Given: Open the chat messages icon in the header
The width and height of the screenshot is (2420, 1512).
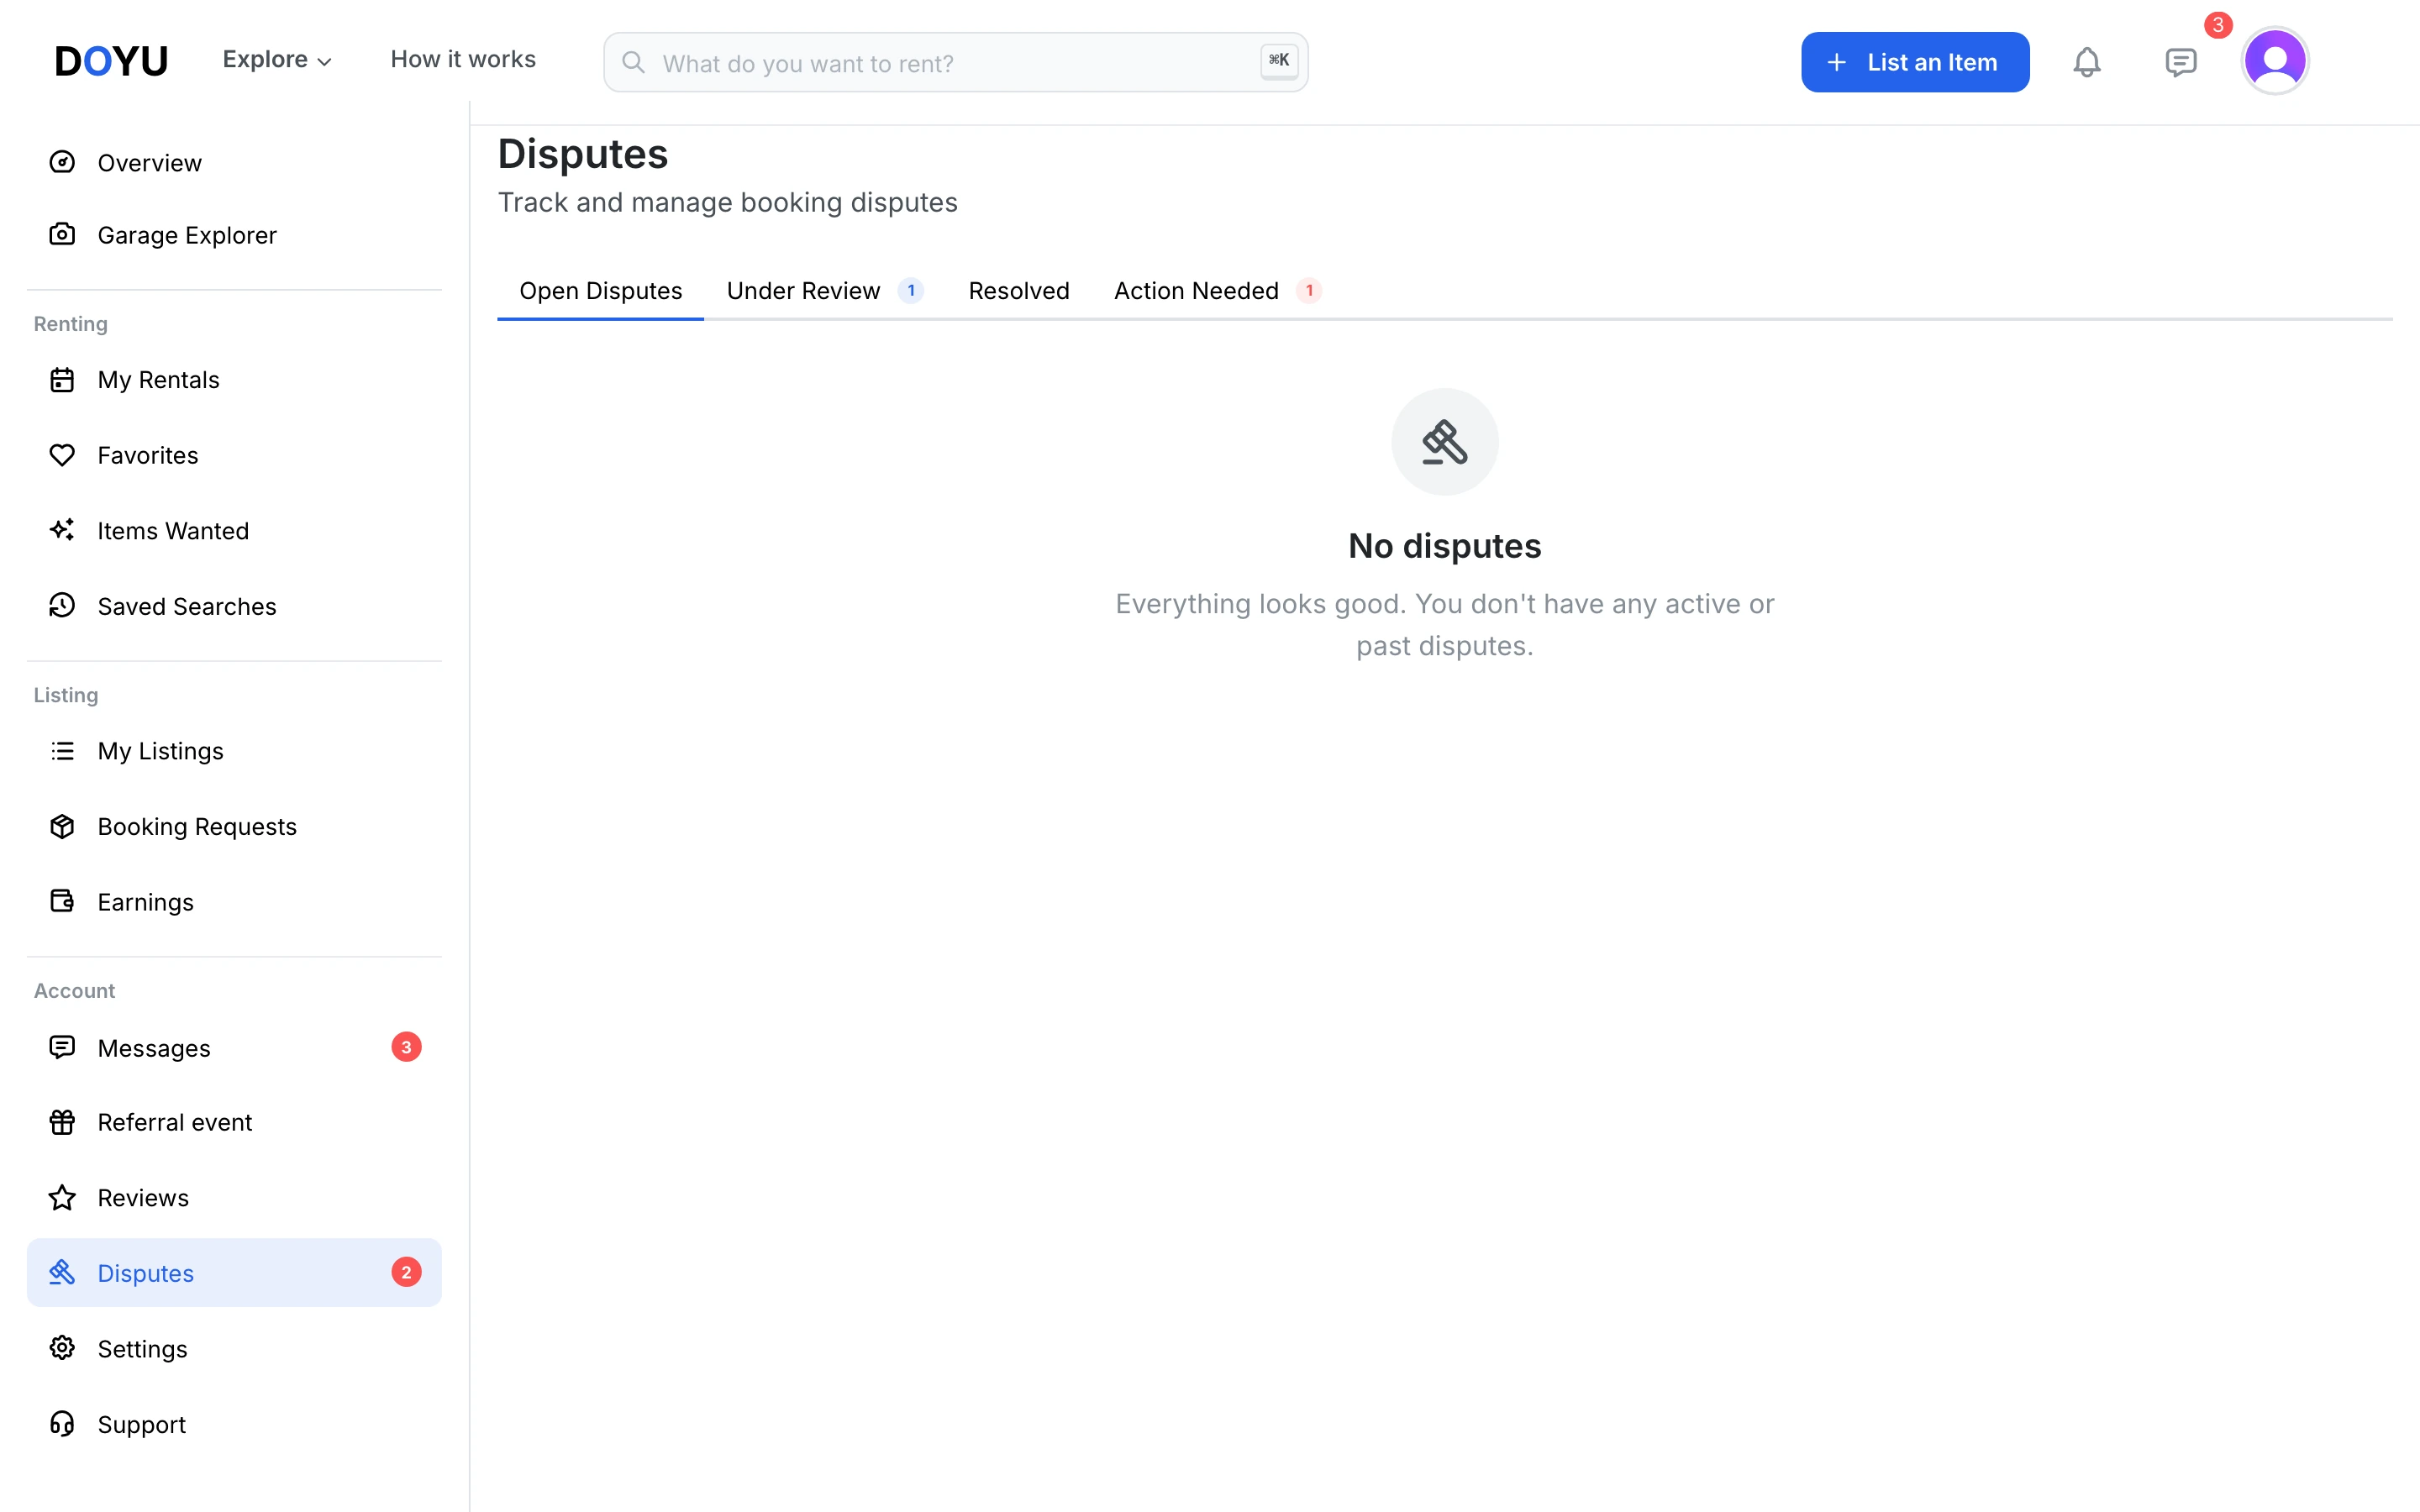Looking at the screenshot, I should coord(2180,62).
